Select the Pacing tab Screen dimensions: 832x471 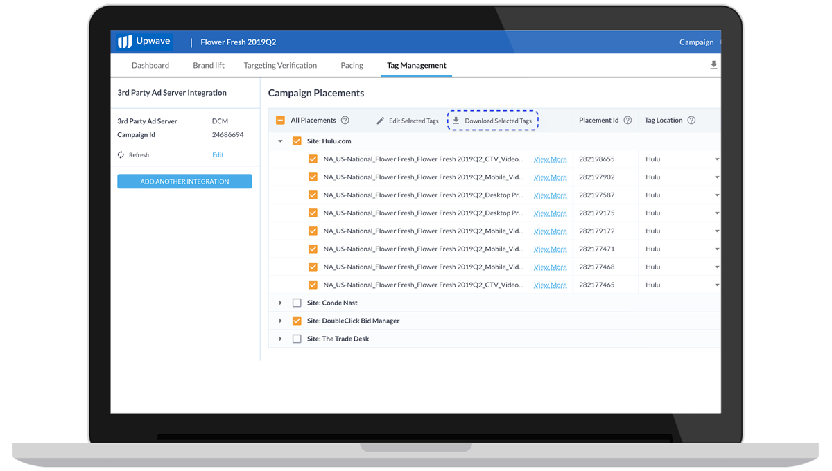(x=352, y=65)
